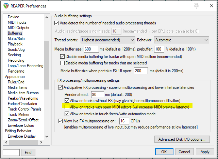
Task: Uncheck allow live FX multiprocessing
Action: tap(61, 121)
